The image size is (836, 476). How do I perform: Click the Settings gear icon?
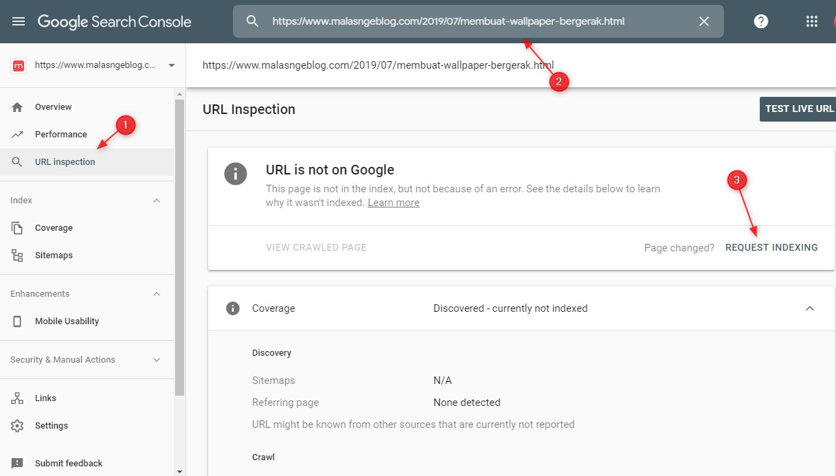pos(17,426)
